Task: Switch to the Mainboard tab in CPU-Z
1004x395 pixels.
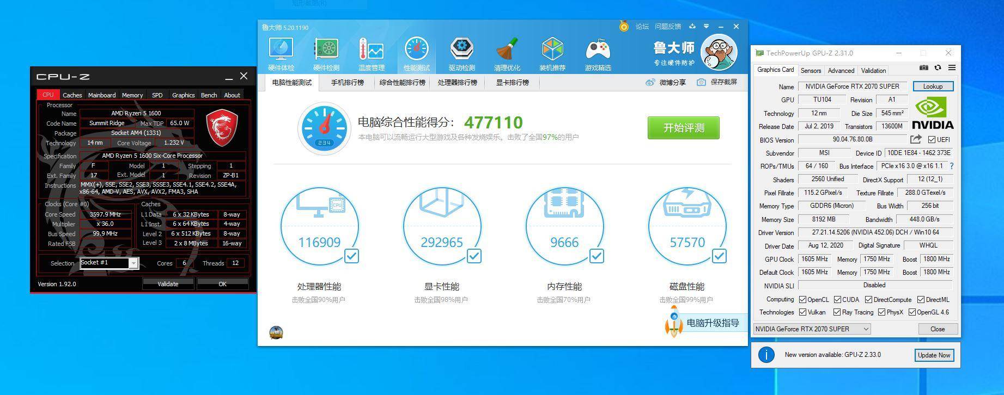Action: click(x=102, y=95)
